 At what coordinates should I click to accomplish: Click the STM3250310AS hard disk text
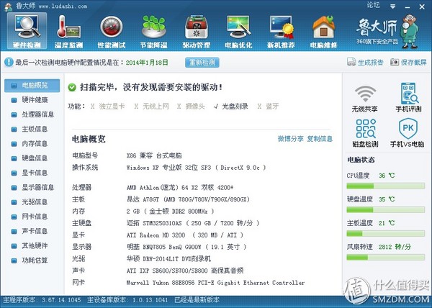point(193,223)
